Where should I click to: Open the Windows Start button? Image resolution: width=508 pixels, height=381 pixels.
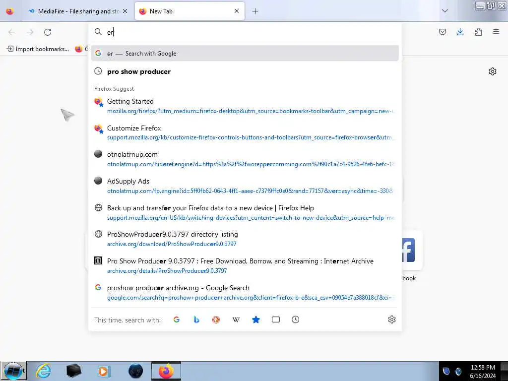pyautogui.click(x=13, y=371)
